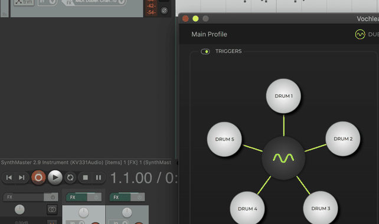This screenshot has width=379, height=224.
Task: Click the 1.1.00 transport time display
Action: click(131, 178)
